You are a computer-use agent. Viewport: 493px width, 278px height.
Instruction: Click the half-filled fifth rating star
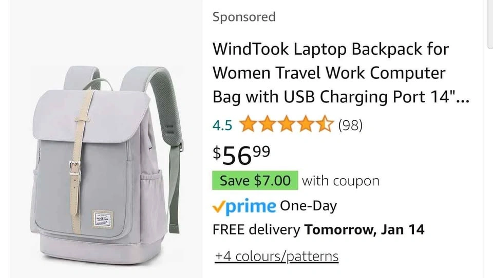(x=325, y=123)
